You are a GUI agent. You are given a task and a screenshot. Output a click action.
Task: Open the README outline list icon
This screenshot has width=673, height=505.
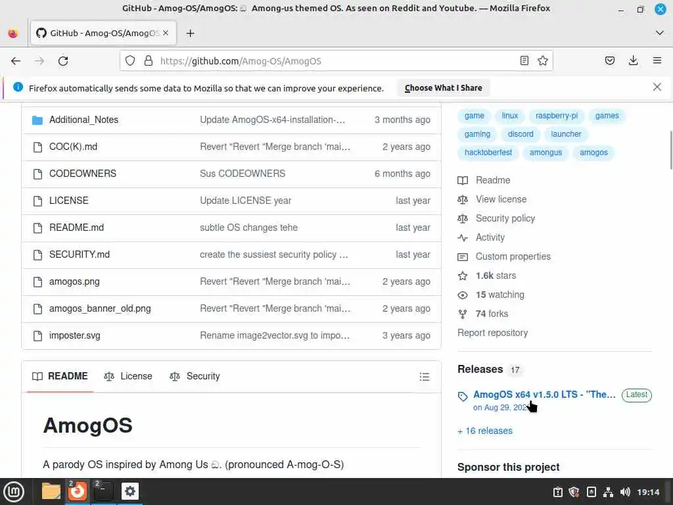424,377
